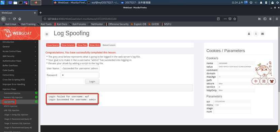Click the input method icon in the tray
The width and height of the screenshot is (280, 132).
246,2
